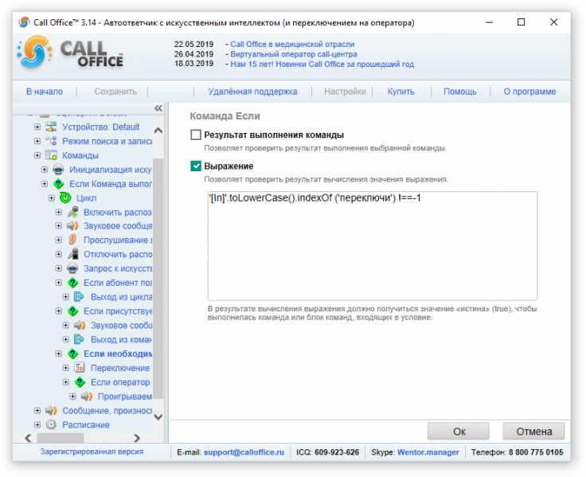Select the Выход из цикла tree item
586x477 pixels.
click(x=122, y=297)
